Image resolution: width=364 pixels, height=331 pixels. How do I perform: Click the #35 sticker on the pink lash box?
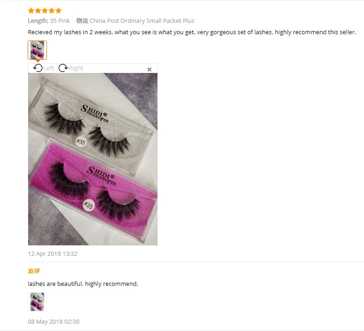point(89,205)
